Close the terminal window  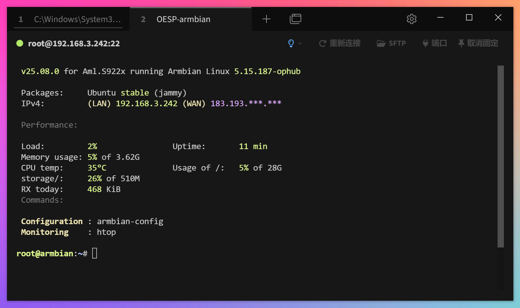point(498,18)
